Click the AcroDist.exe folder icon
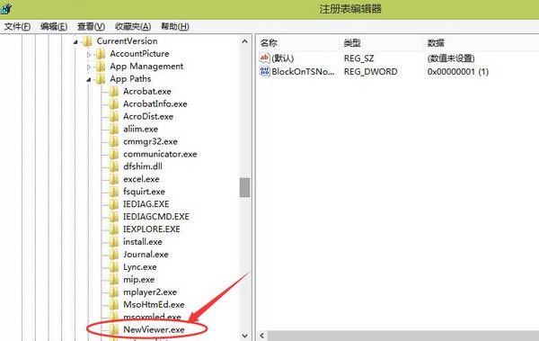The image size is (539, 341). click(114, 117)
